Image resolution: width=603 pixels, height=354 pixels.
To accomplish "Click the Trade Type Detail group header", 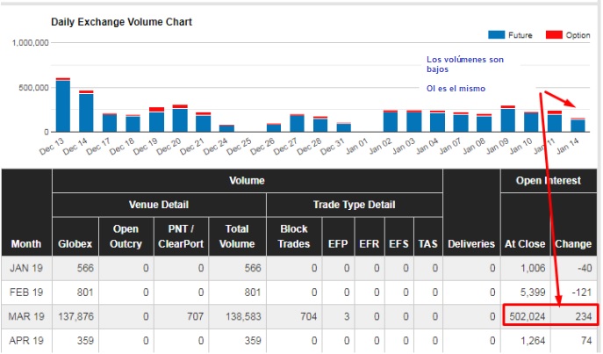I will tap(355, 205).
